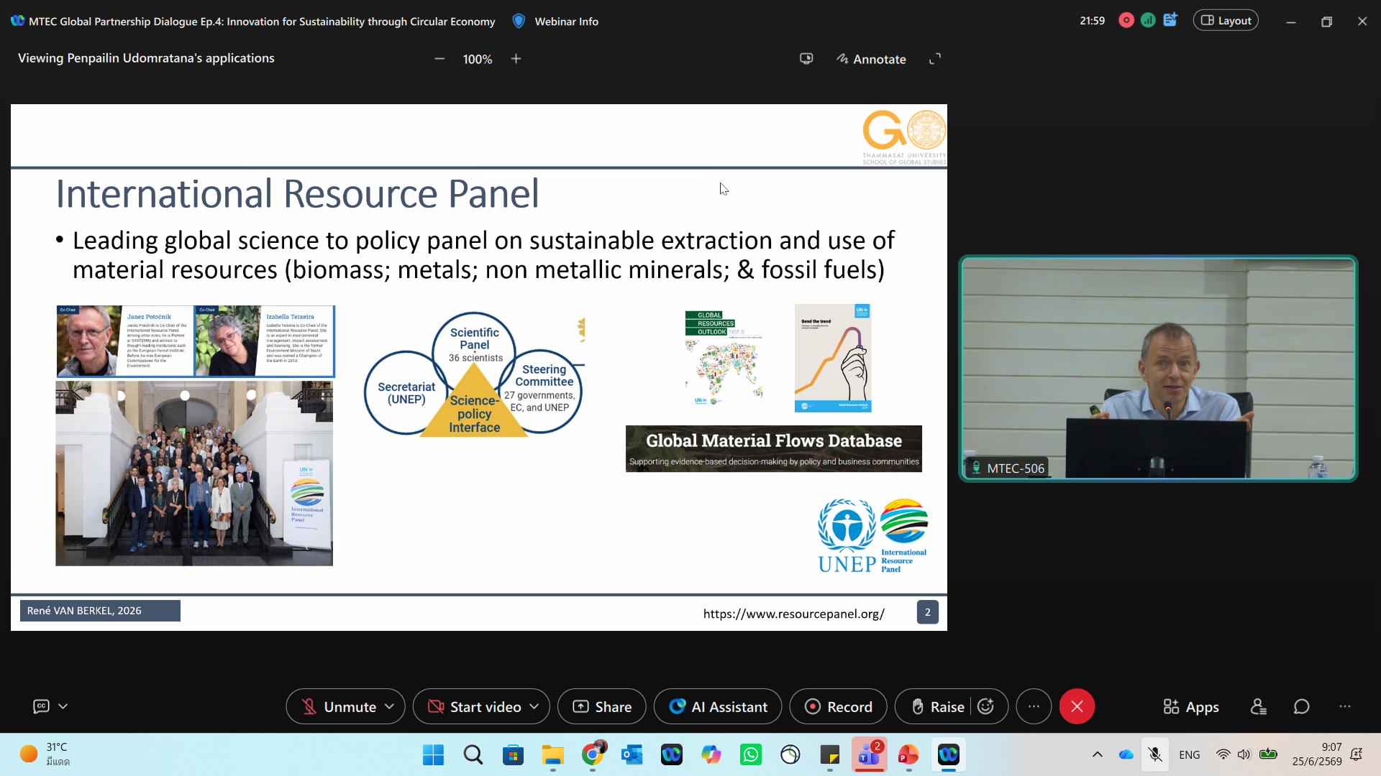
Task: Click the OneDrive tray icon
Action: pos(1126,754)
